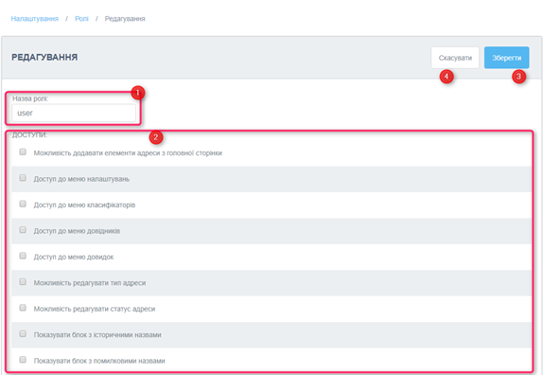This screenshot has height=375, width=543.
Task: Save changes with the Зберегти button
Action: point(507,58)
